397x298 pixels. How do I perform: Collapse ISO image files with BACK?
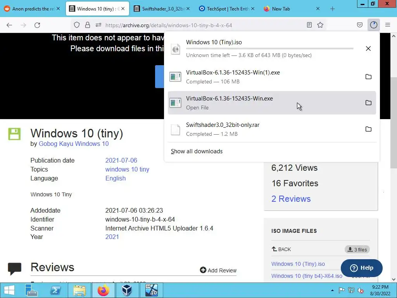click(x=281, y=249)
